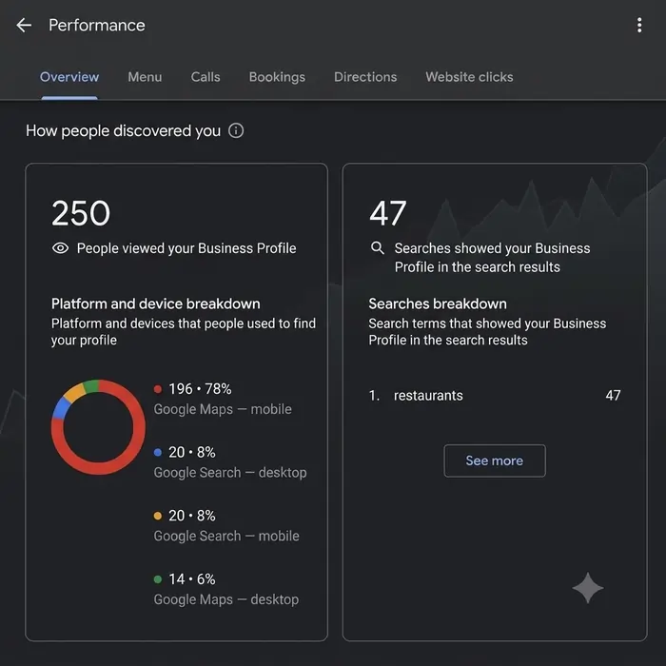Click the green Google Maps desktop legend dot
The height and width of the screenshot is (666, 666).
click(x=158, y=578)
